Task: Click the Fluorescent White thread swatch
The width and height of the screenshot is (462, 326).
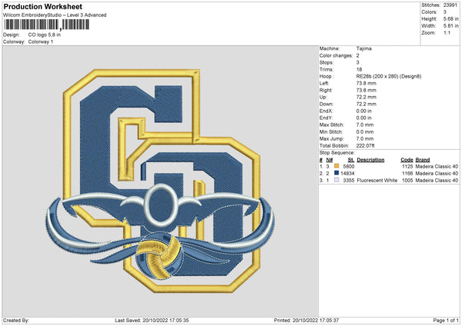Action: 336,180
